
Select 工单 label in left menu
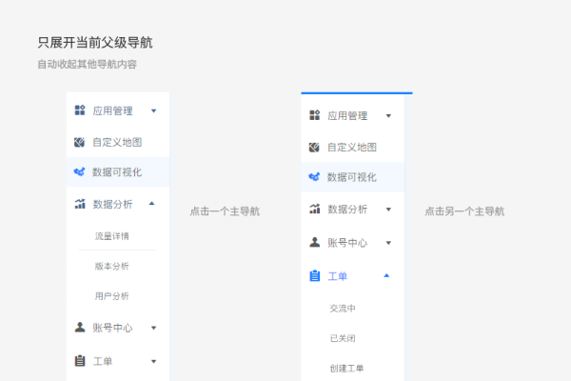tap(103, 361)
